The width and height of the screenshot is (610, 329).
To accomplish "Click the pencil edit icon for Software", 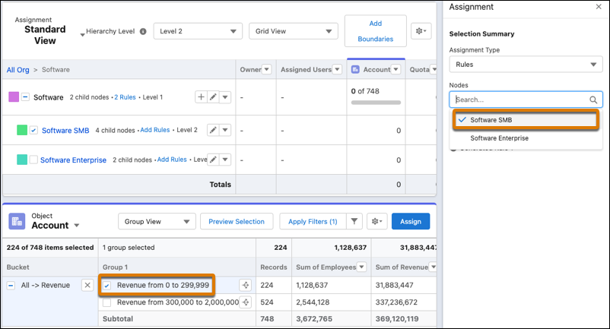I will (213, 97).
